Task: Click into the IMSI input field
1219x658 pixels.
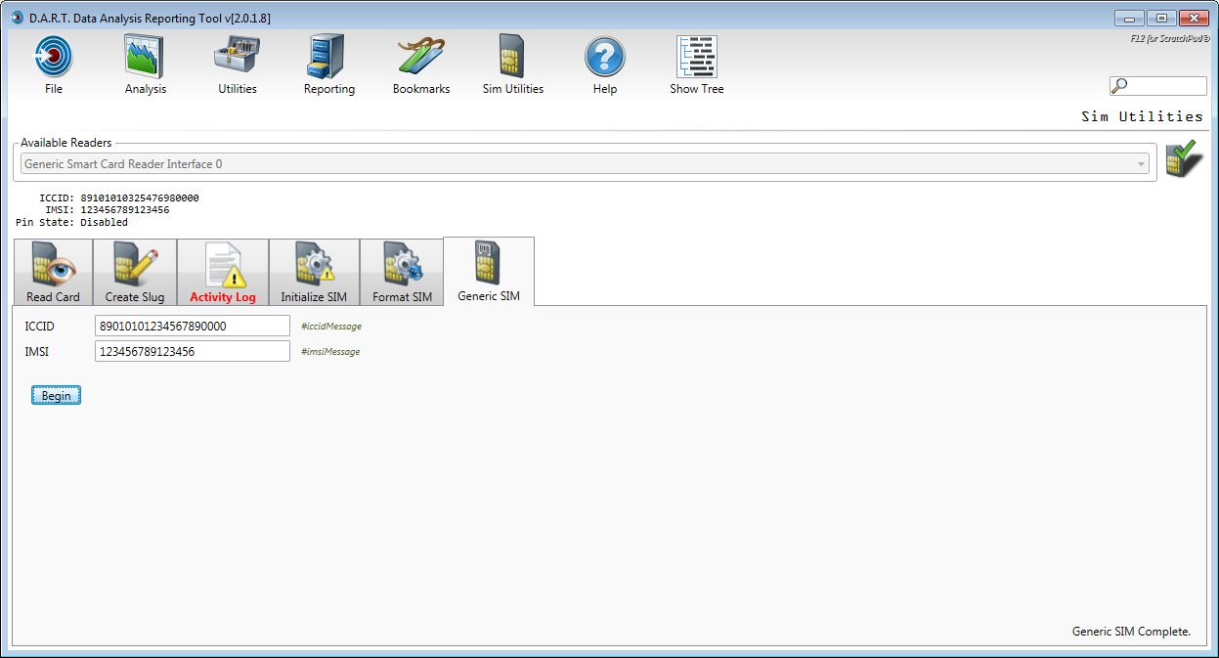Action: click(193, 351)
